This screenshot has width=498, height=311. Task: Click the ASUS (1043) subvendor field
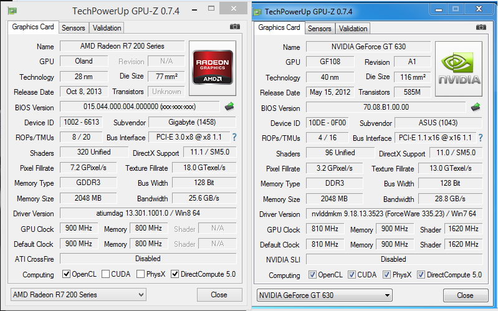(438, 123)
